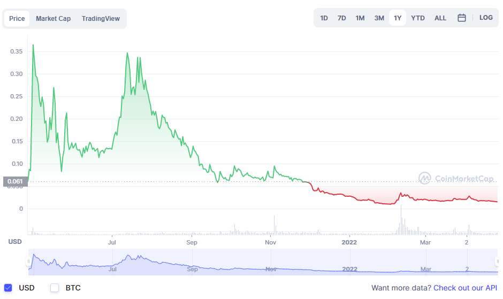Select the 7D time range
The height and width of the screenshot is (299, 503).
point(341,18)
